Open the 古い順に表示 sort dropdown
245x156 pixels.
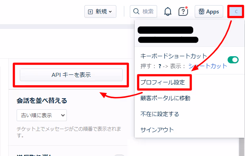coord(42,115)
